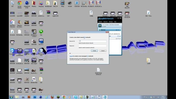Screen dimensions: 176x99
Task: Collapse the first highlighted network in Hamachi
Action: pyautogui.click(x=100, y=30)
